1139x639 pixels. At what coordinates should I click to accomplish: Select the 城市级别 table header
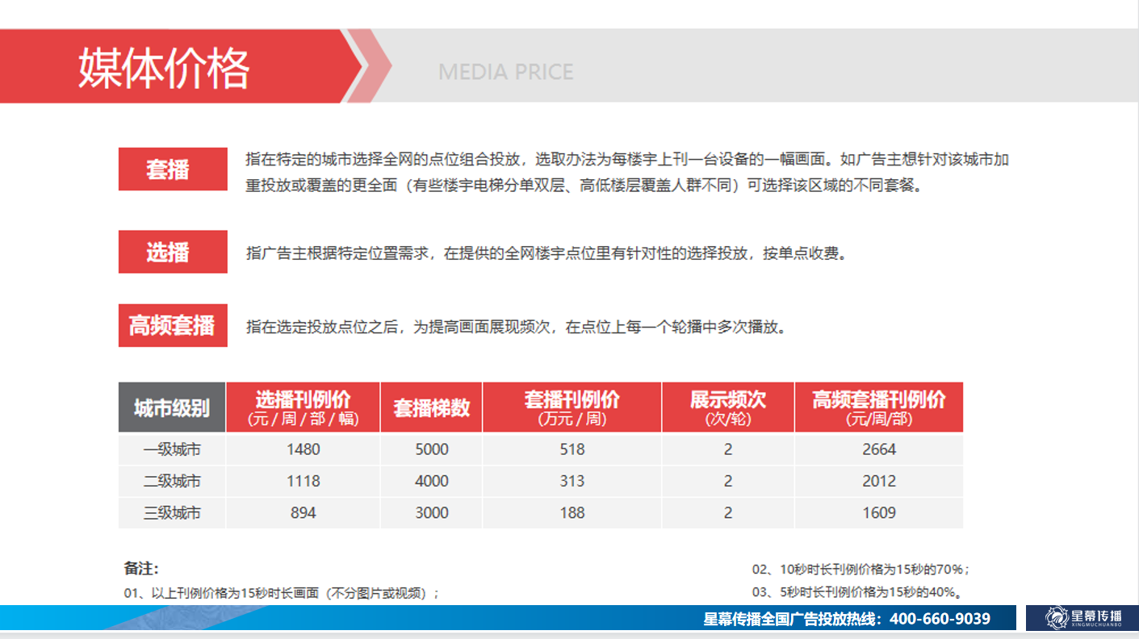pyautogui.click(x=172, y=407)
